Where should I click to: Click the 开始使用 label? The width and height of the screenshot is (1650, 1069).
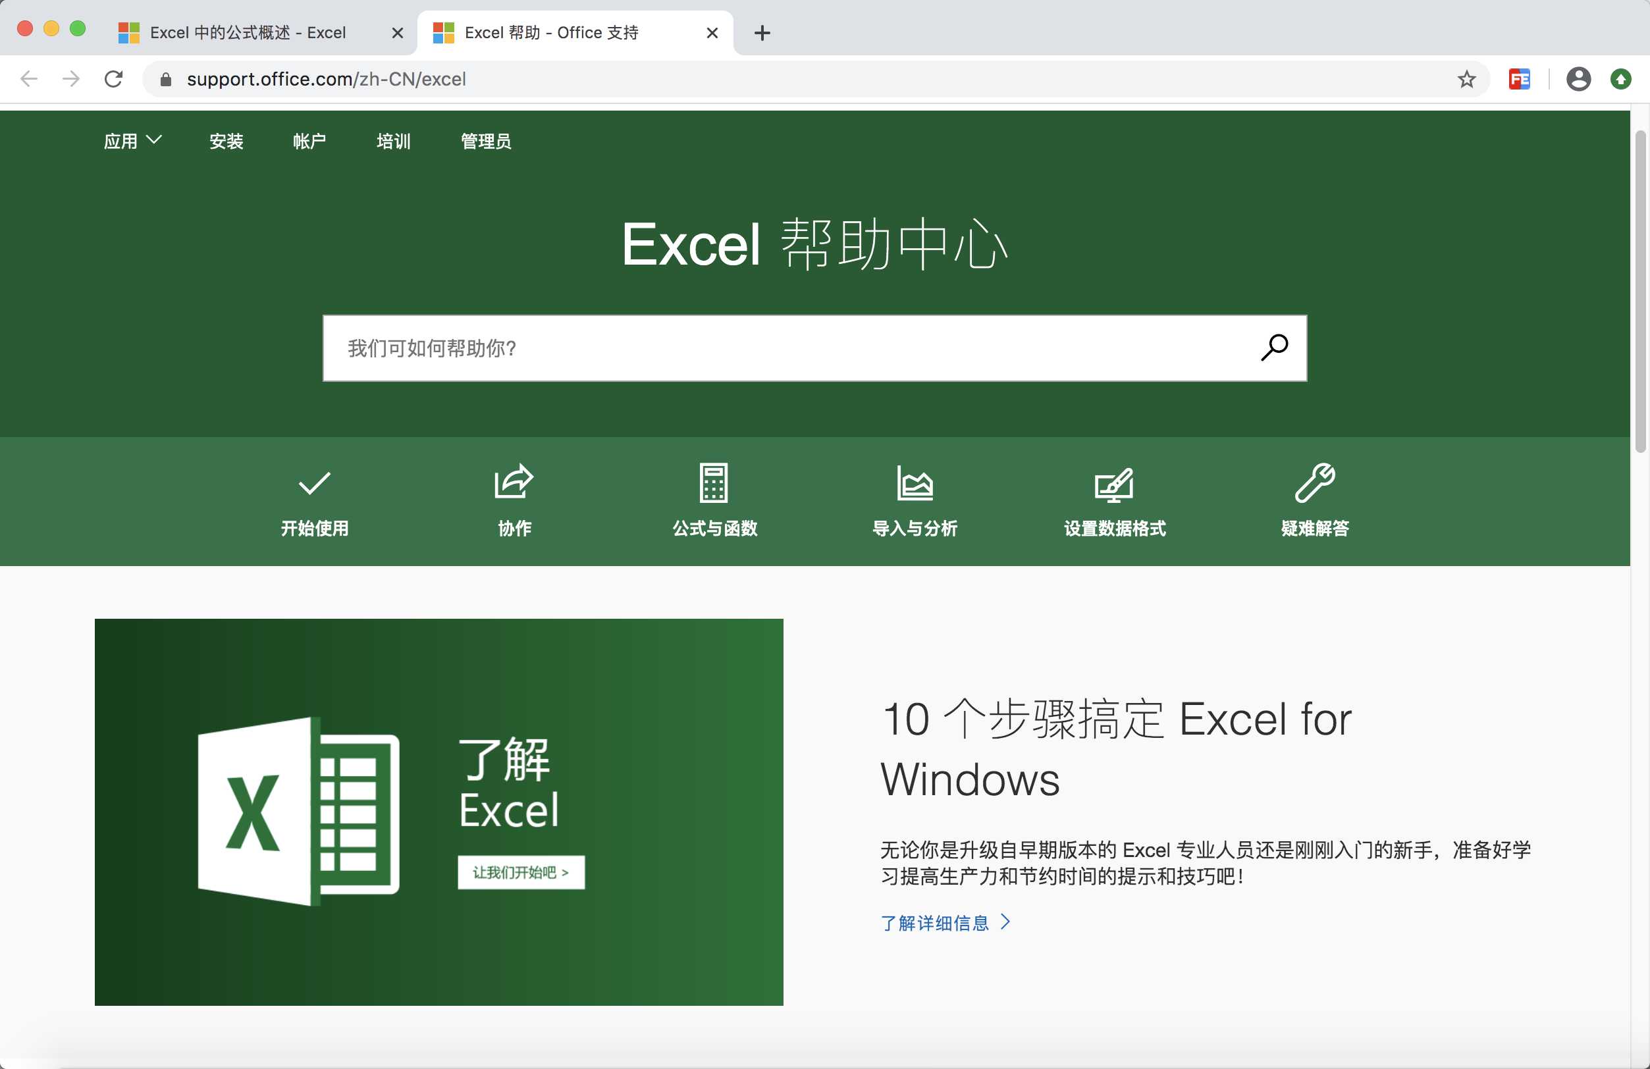coord(314,529)
